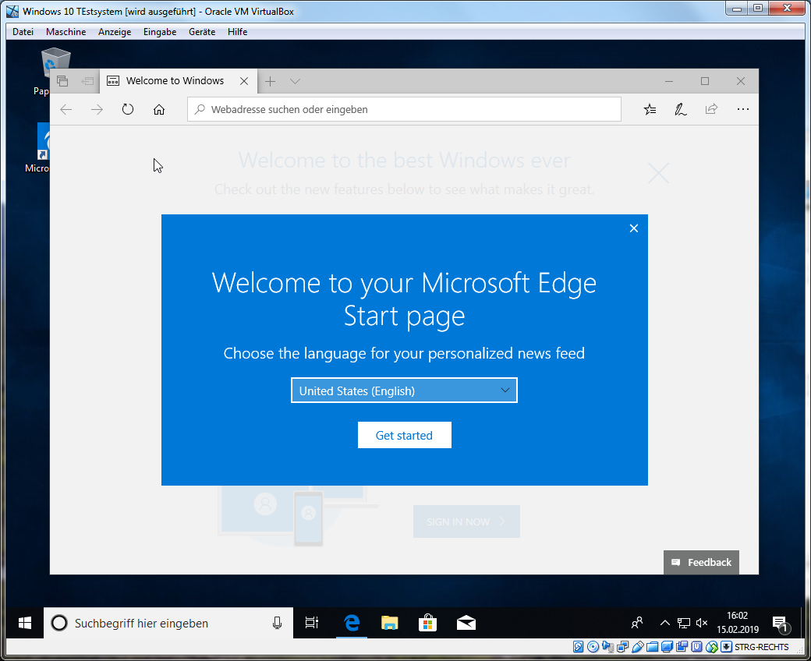Click the Feedback button
811x661 pixels.
(x=701, y=562)
